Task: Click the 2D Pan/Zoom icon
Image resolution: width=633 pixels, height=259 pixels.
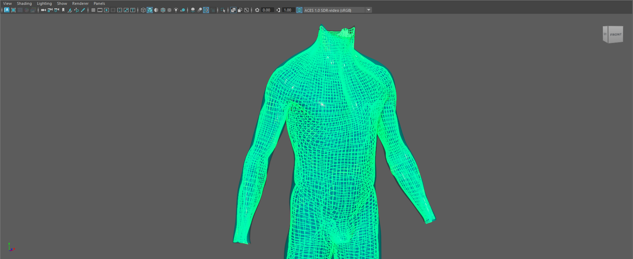Action: [76, 10]
